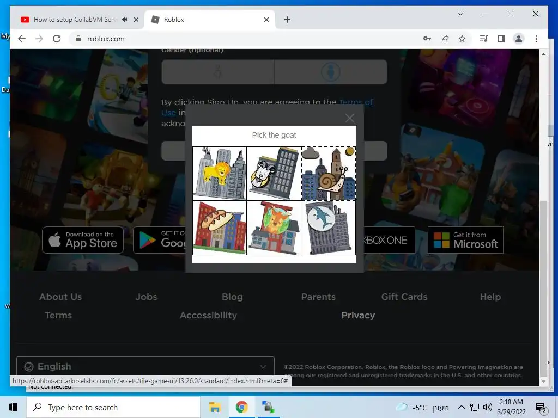Click the page scrollbar thumb
The height and width of the screenshot is (418, 558).
click(543, 288)
